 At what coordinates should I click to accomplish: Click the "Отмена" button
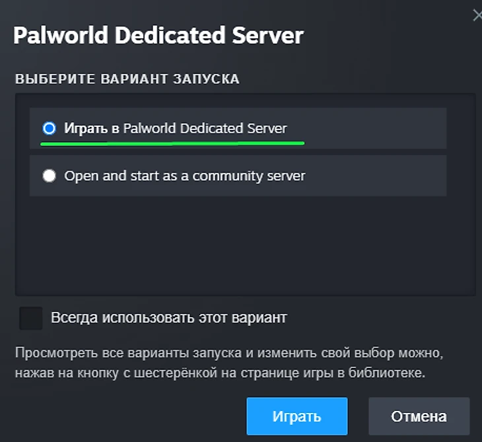[419, 416]
